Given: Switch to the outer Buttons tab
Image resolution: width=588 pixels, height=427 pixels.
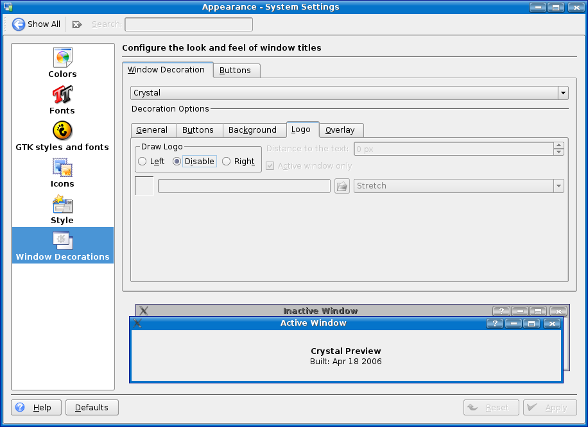Looking at the screenshot, I should (x=235, y=71).
